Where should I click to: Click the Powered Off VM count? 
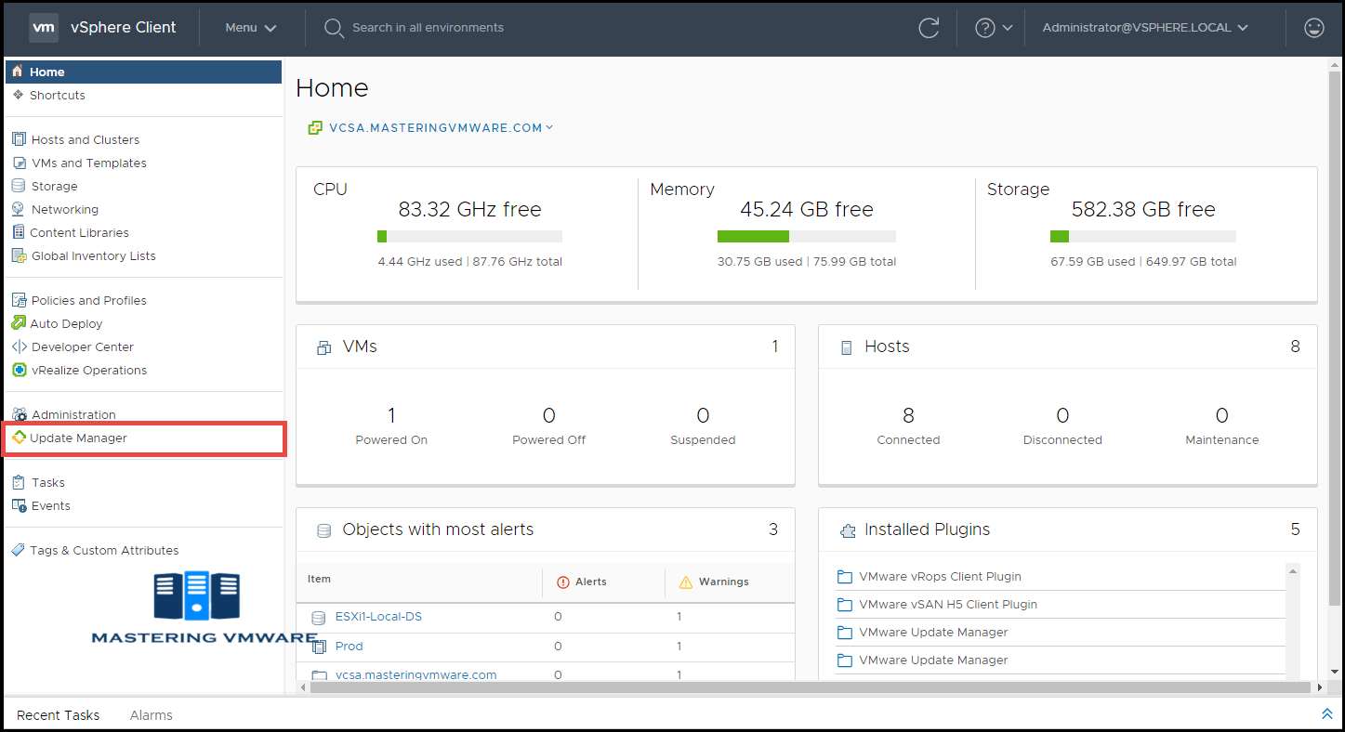pyautogui.click(x=549, y=415)
